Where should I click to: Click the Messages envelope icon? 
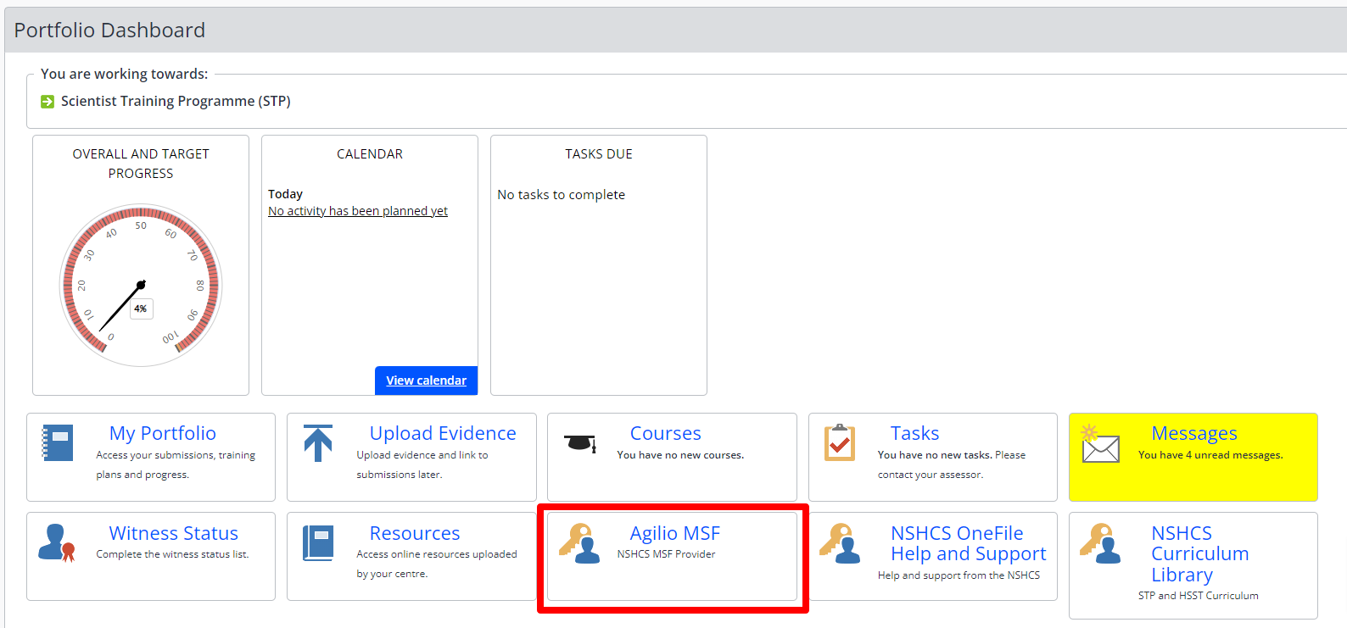[1100, 443]
